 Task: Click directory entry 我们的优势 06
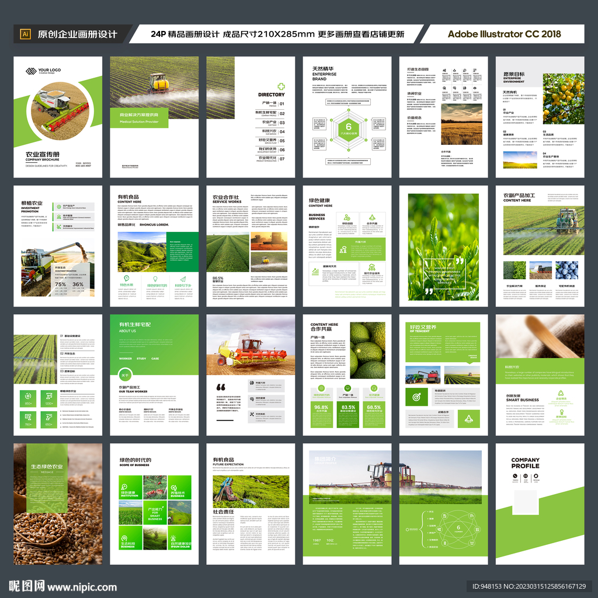click(x=272, y=150)
